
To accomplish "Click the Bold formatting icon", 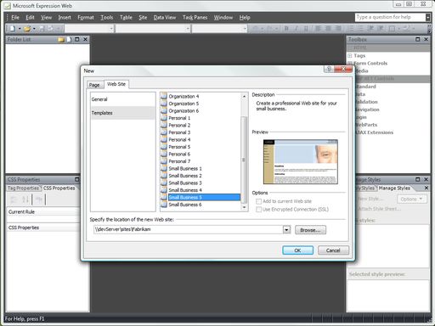I will coord(286,28).
